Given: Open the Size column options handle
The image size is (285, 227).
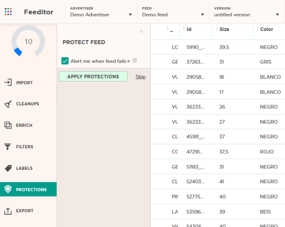Looking at the screenshot, I should tap(217, 29).
